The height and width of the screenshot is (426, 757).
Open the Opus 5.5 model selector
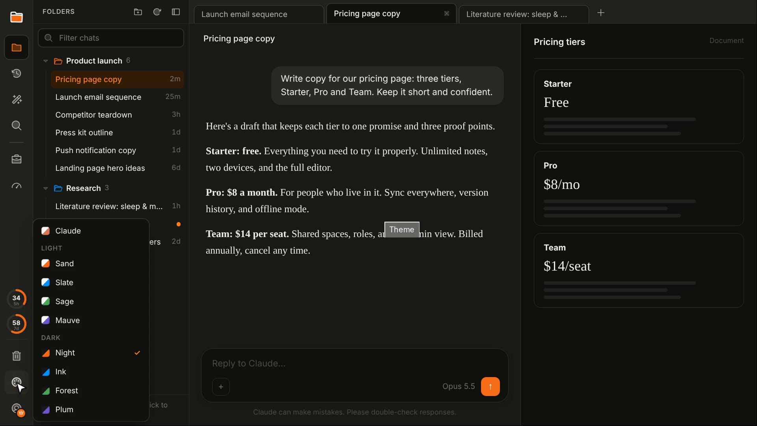[458, 386]
